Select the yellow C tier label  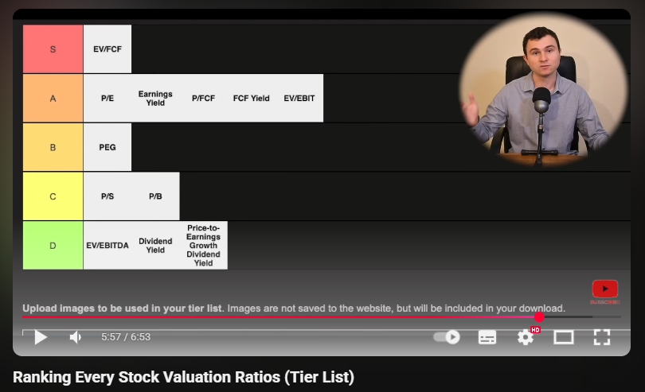53,196
